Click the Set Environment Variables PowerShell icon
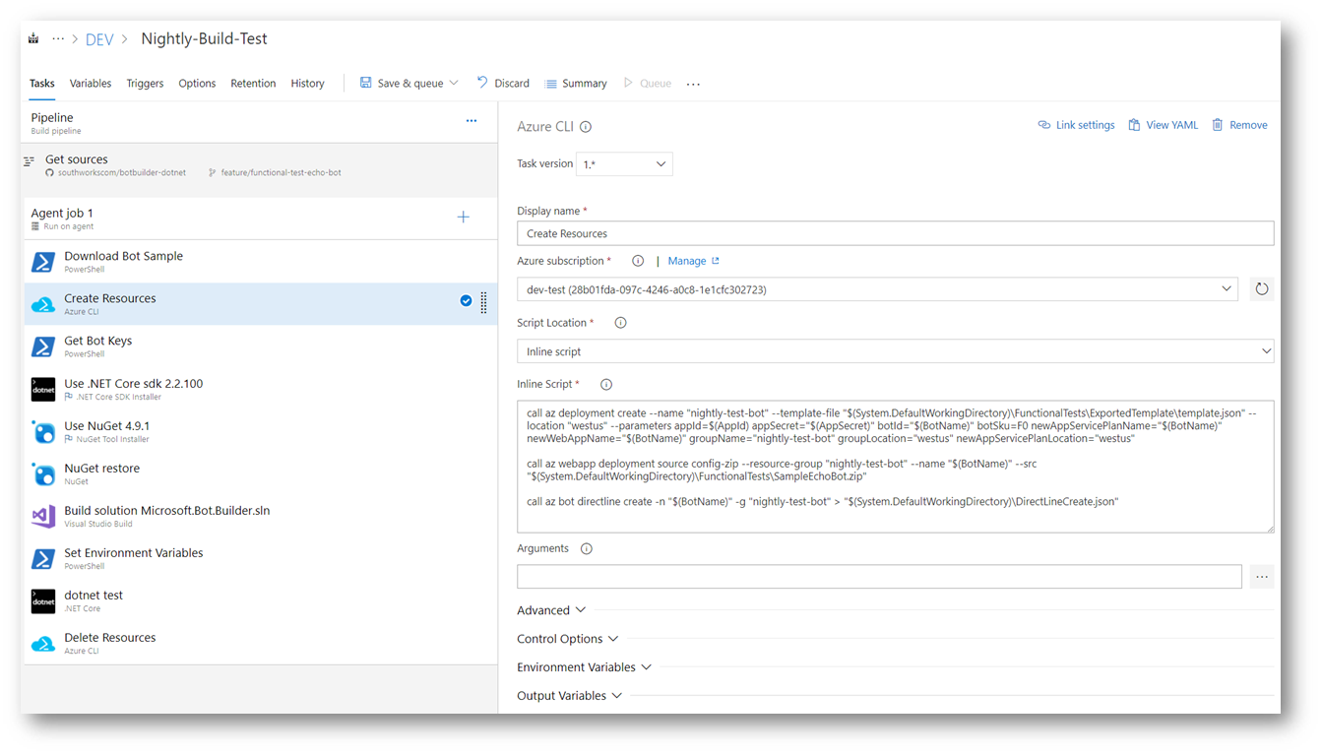 click(x=43, y=559)
